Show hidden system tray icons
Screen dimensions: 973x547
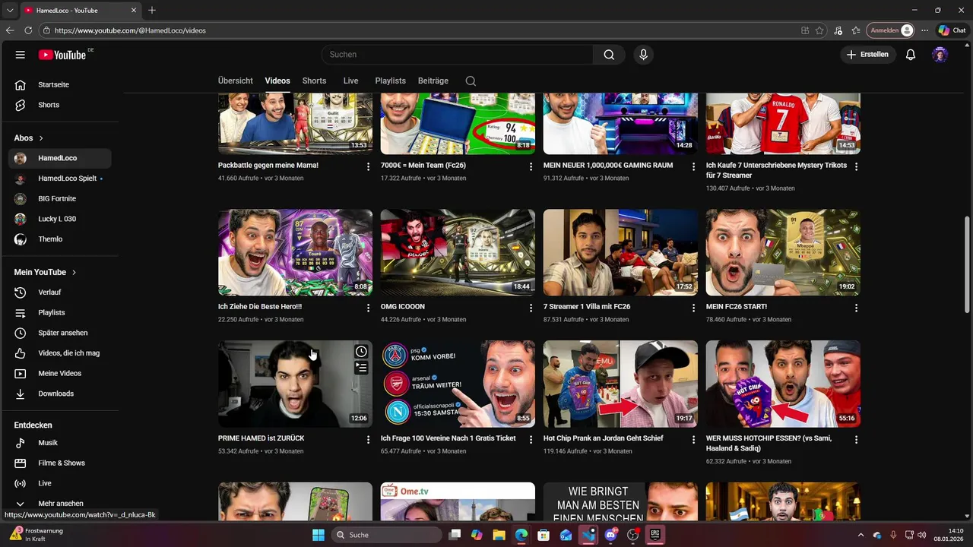click(x=860, y=535)
